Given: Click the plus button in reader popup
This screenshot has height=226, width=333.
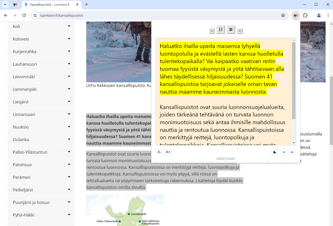Looking at the screenshot, I should click(x=292, y=152).
